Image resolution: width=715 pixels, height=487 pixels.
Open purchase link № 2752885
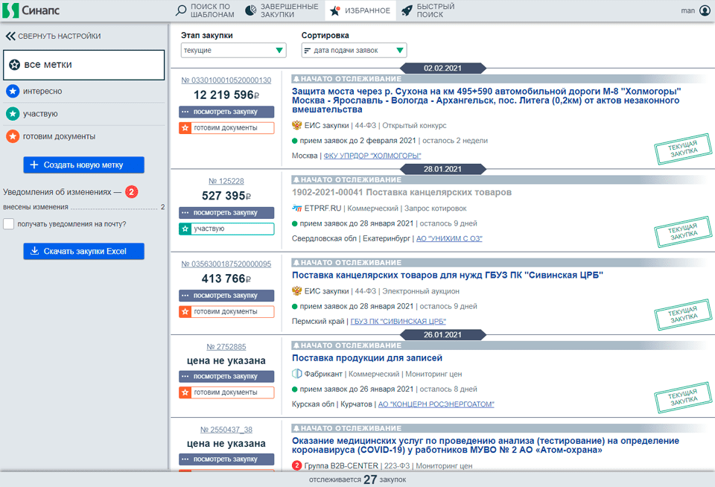(x=226, y=347)
